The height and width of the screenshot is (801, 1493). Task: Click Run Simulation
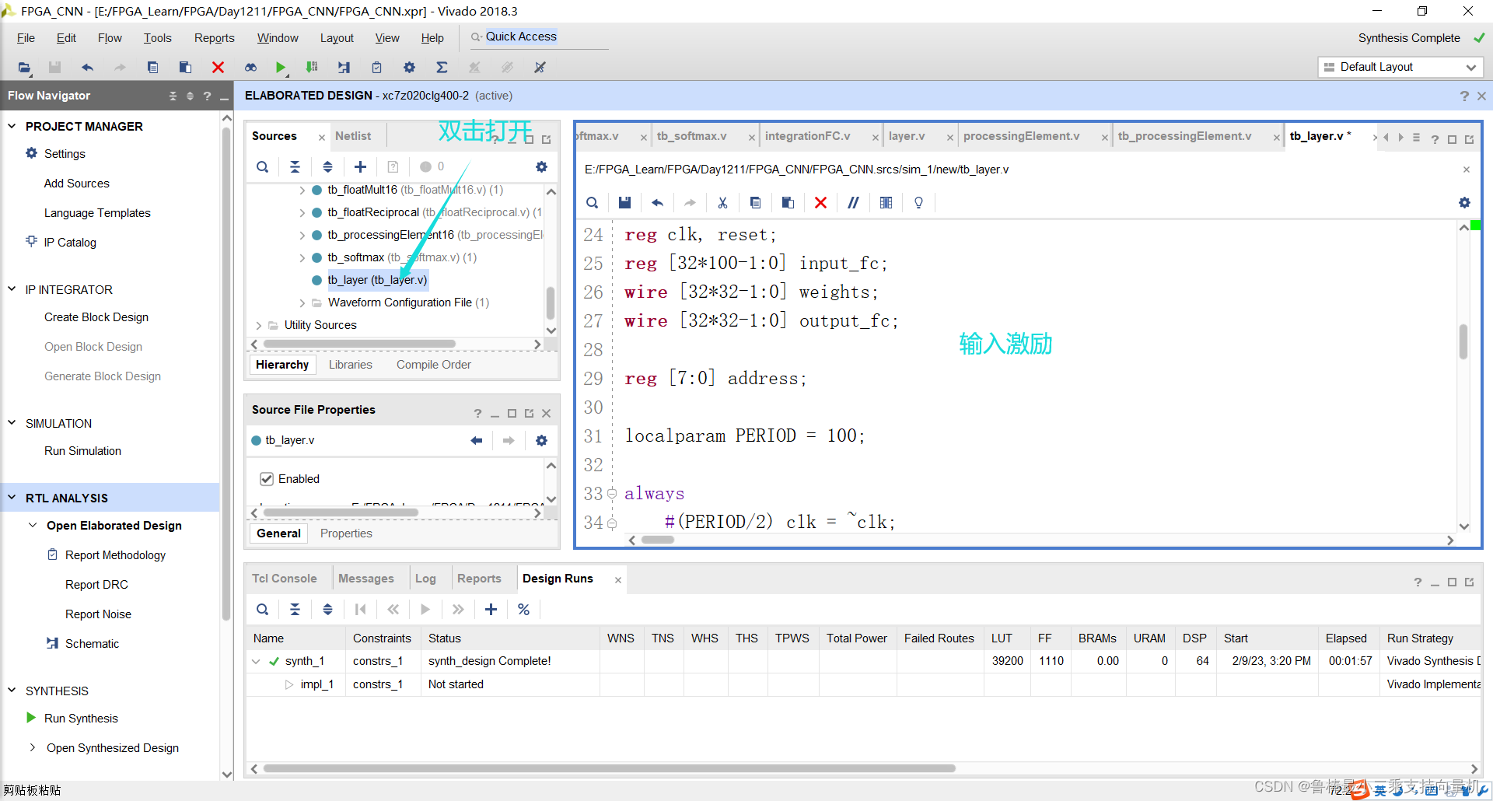82,451
